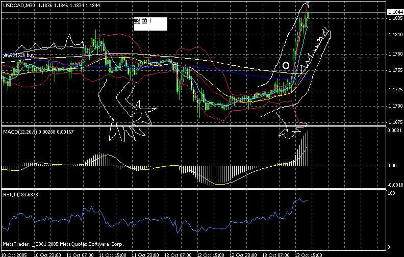
Task: Click the 0.00 MACD scale value
Action: point(392,166)
